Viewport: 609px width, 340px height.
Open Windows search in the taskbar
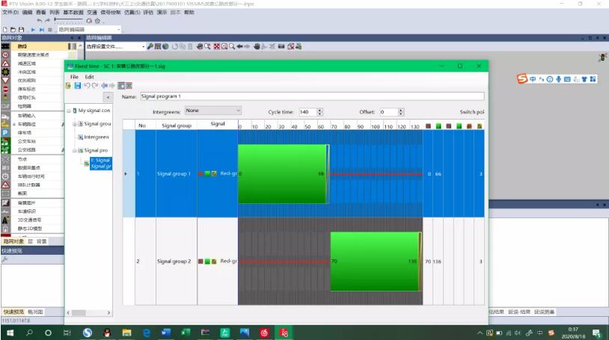(29, 333)
